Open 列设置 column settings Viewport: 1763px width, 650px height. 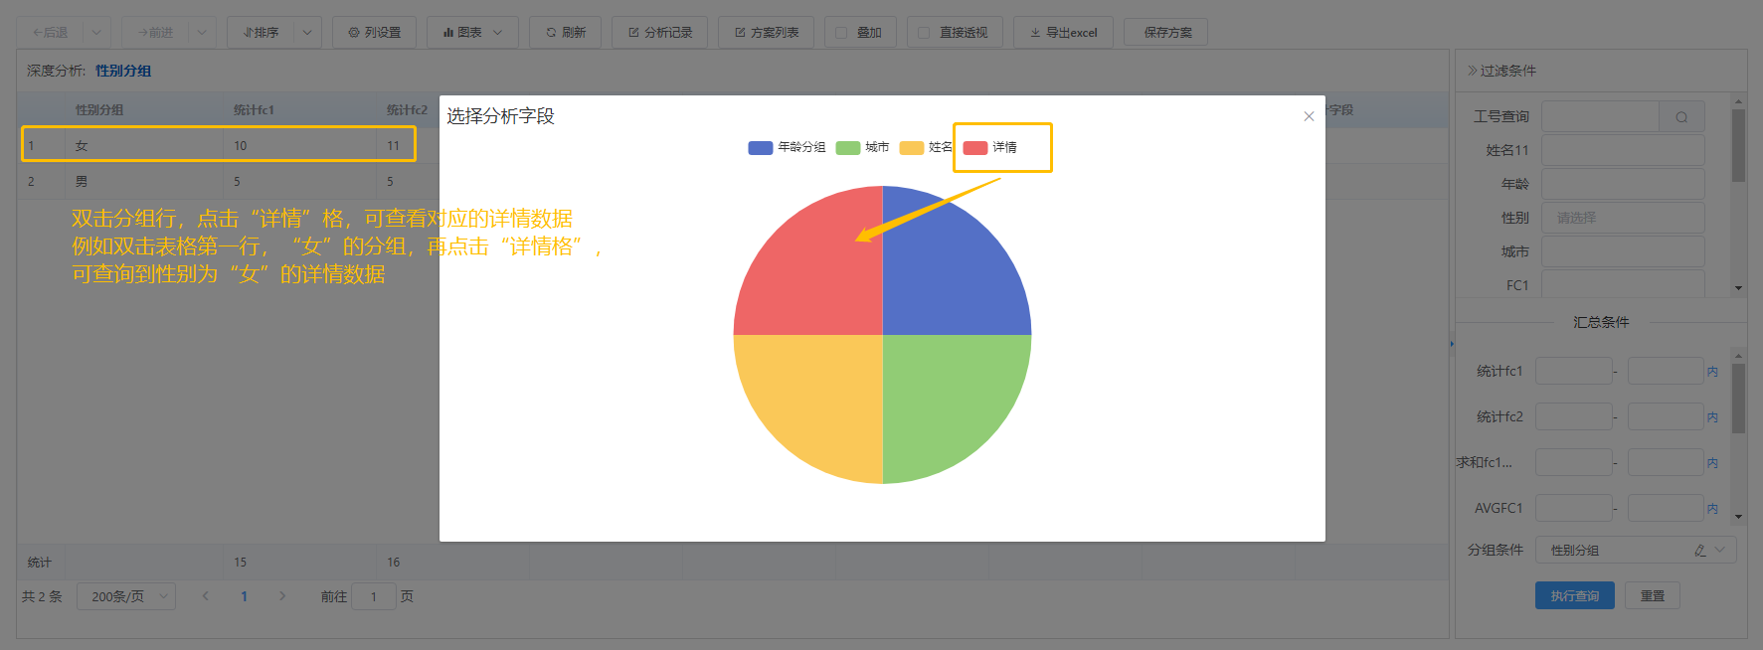point(374,33)
